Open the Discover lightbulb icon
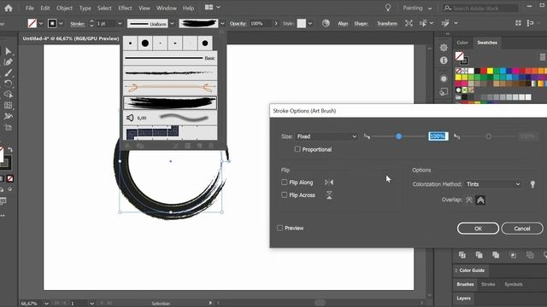 [x=387, y=8]
